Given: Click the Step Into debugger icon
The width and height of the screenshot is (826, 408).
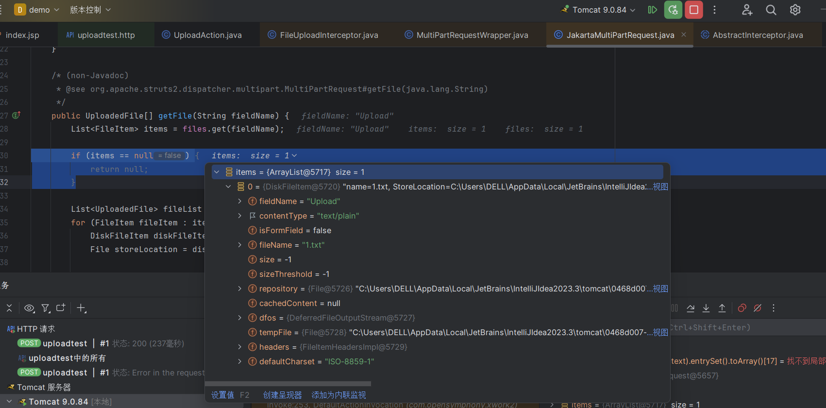Looking at the screenshot, I should (706, 308).
